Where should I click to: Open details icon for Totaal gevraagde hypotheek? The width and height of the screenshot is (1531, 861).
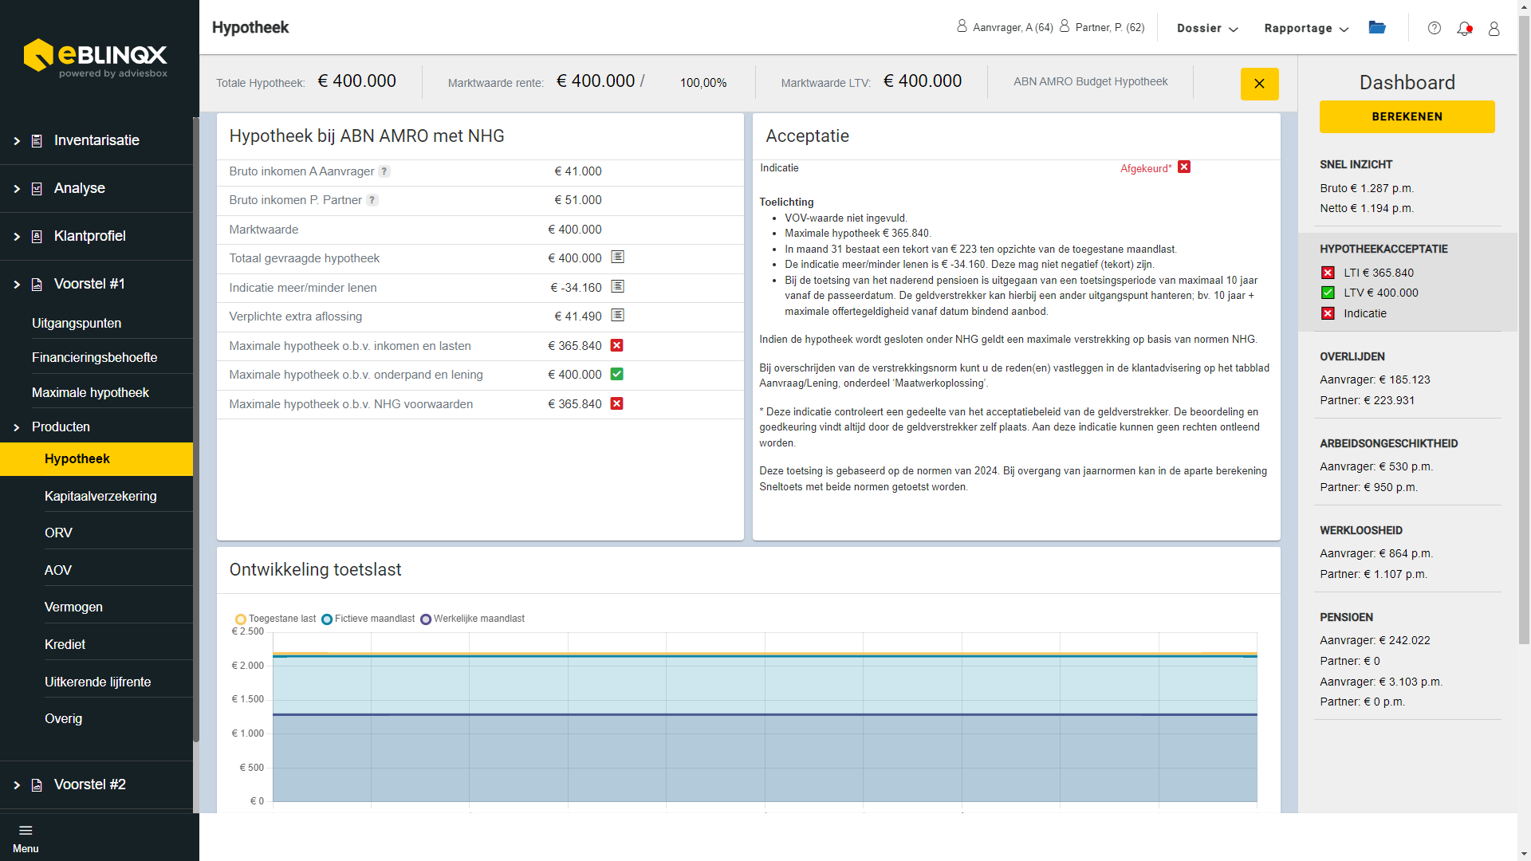coord(618,257)
